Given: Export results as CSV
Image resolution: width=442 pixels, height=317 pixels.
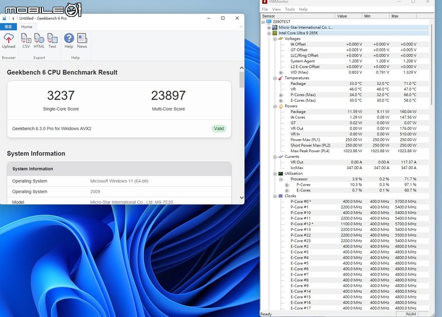Looking at the screenshot, I should coord(26,41).
